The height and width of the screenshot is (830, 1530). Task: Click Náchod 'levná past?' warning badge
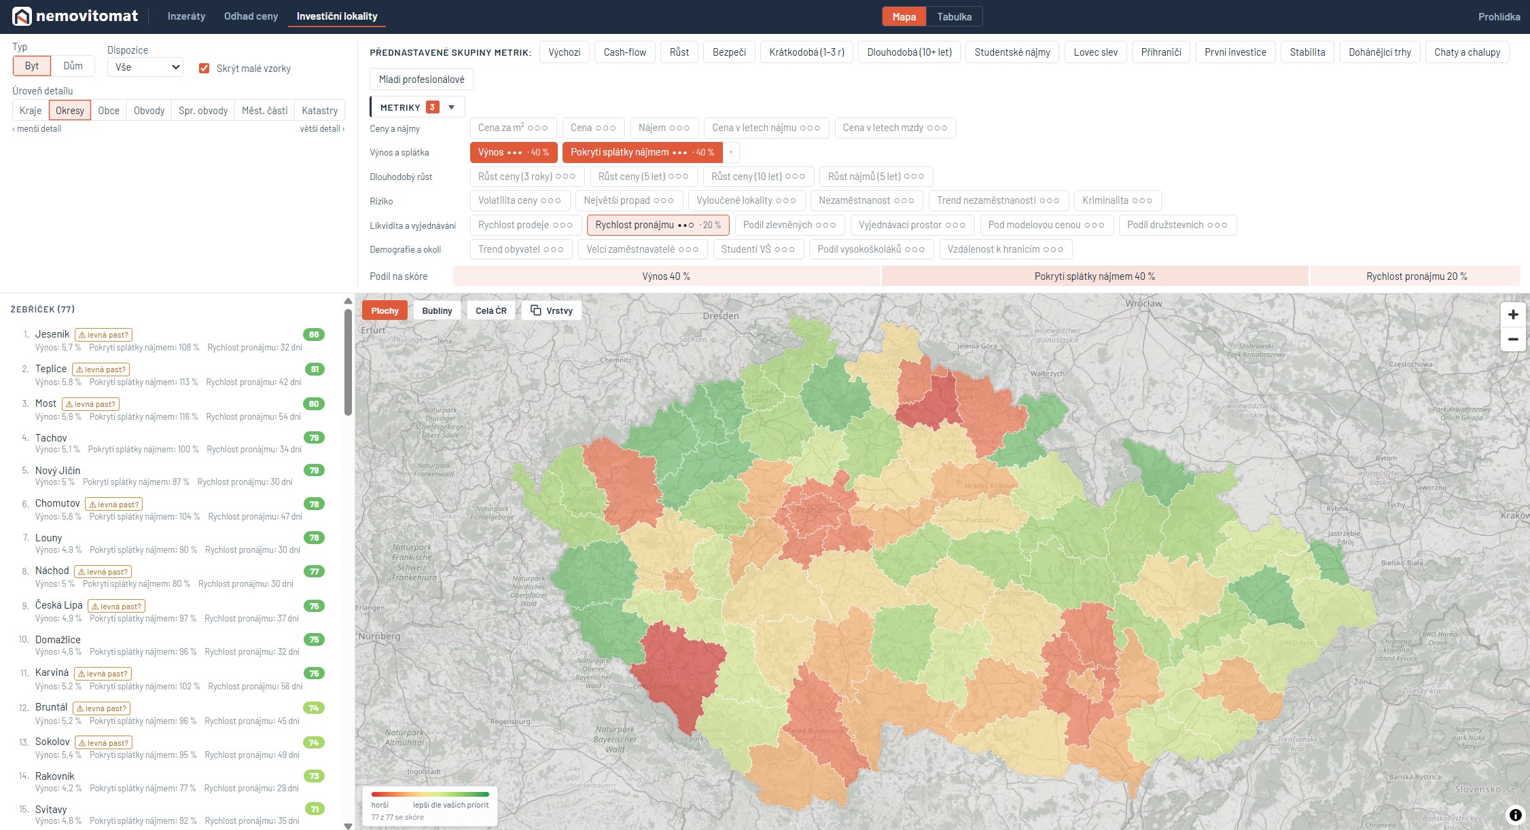click(103, 572)
